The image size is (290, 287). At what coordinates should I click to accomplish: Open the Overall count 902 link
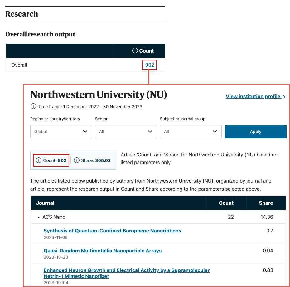(149, 65)
